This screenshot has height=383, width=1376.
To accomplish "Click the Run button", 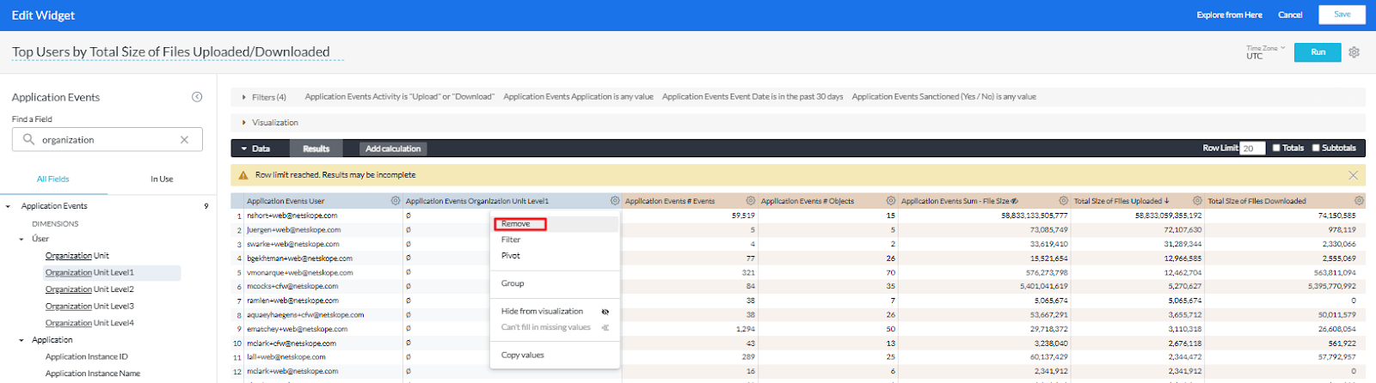I will tap(1318, 52).
